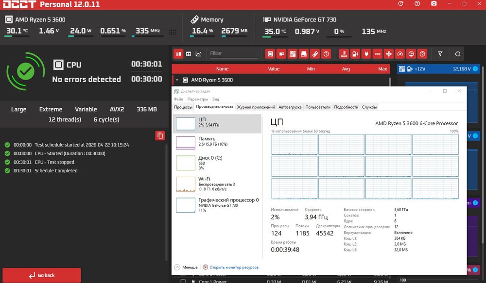Switch to the Процессы tab
The width and height of the screenshot is (486, 283).
point(183,107)
